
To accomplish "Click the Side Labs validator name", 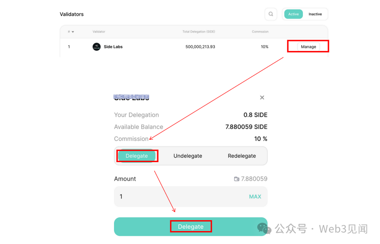I will pos(113,47).
